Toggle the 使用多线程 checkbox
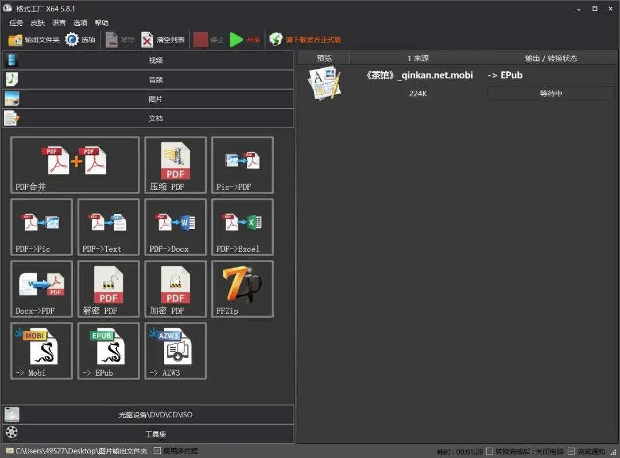Screen dimensions: 620x458 click(x=157, y=451)
